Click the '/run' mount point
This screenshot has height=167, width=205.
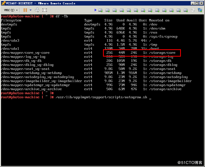pyautogui.click(x=153, y=33)
